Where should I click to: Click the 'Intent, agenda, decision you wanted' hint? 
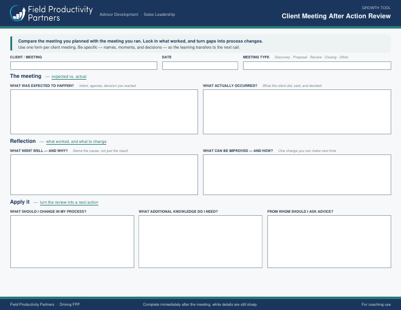[x=108, y=86]
